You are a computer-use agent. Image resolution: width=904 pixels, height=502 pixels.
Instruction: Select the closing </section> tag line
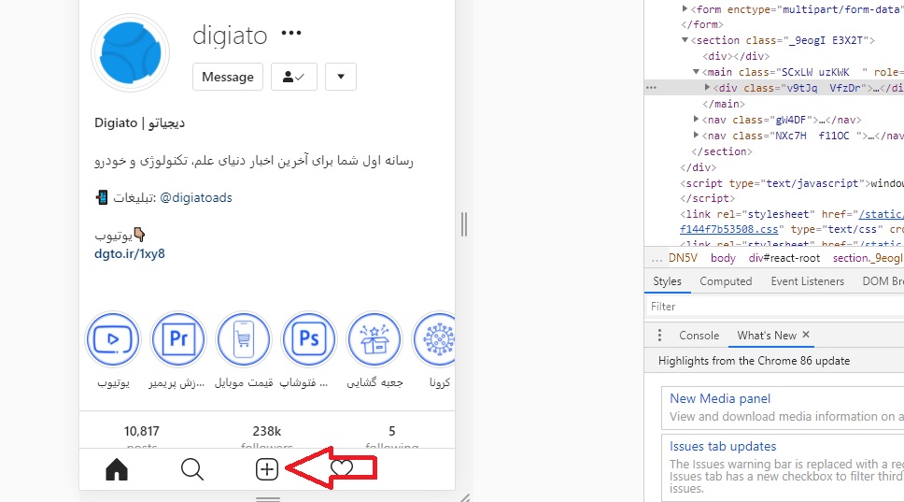[x=722, y=151]
